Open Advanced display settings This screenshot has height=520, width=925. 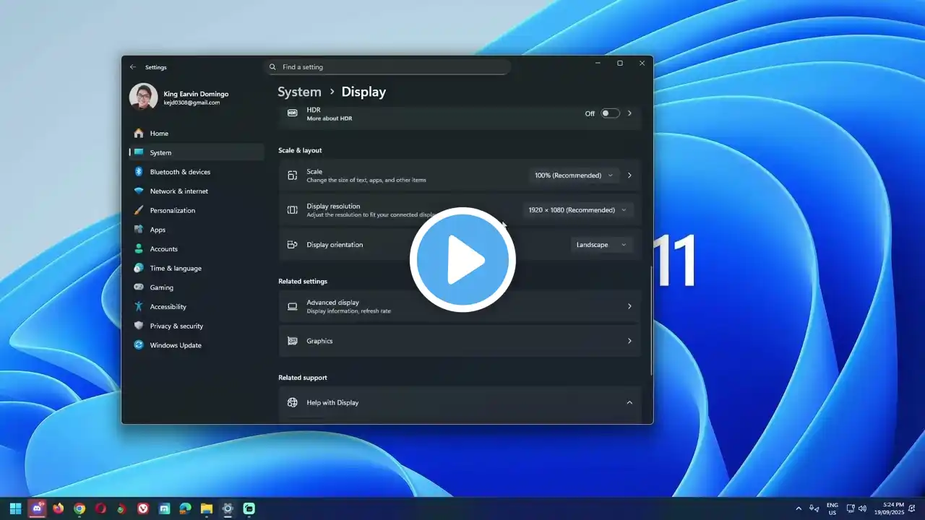click(x=460, y=306)
